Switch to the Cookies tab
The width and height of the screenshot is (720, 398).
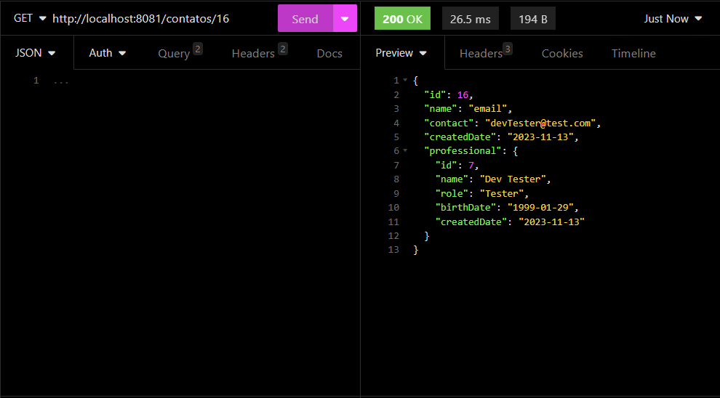coord(562,54)
